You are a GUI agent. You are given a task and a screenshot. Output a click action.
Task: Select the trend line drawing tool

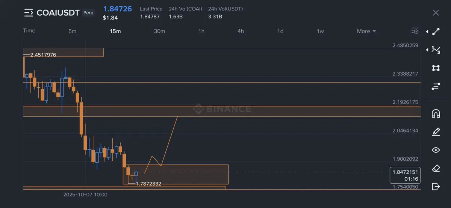[x=436, y=31]
